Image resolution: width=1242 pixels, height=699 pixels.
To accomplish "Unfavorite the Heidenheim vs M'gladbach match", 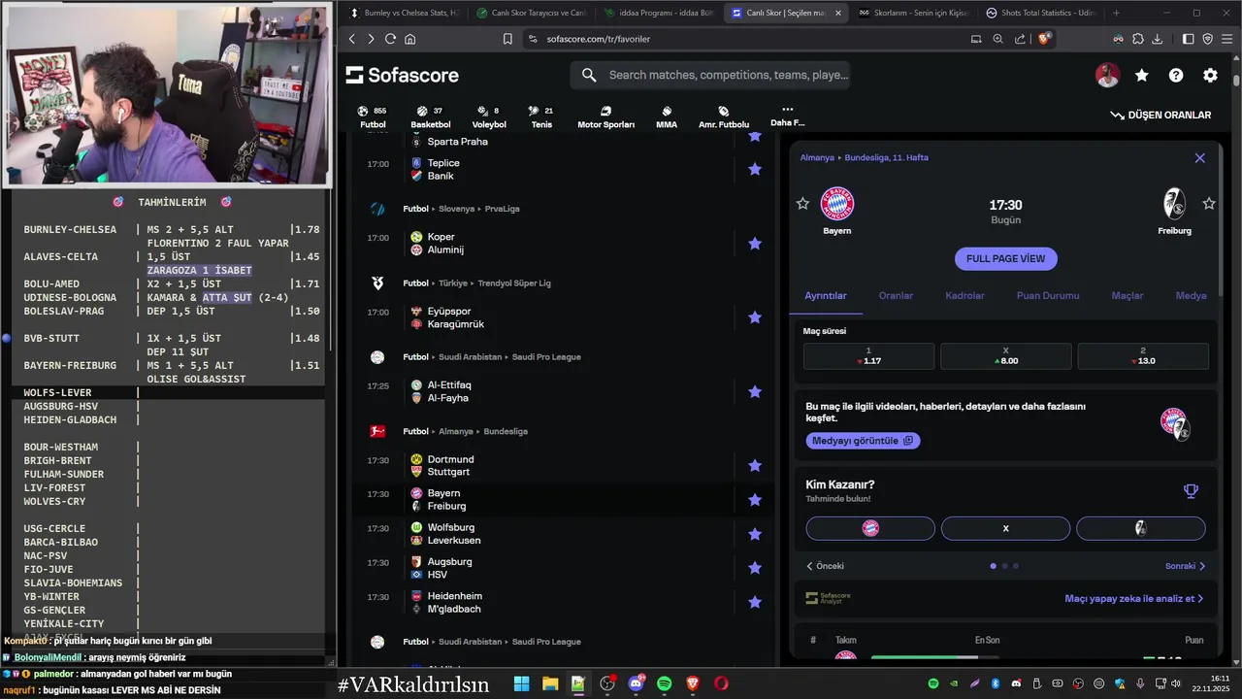I will pyautogui.click(x=755, y=603).
